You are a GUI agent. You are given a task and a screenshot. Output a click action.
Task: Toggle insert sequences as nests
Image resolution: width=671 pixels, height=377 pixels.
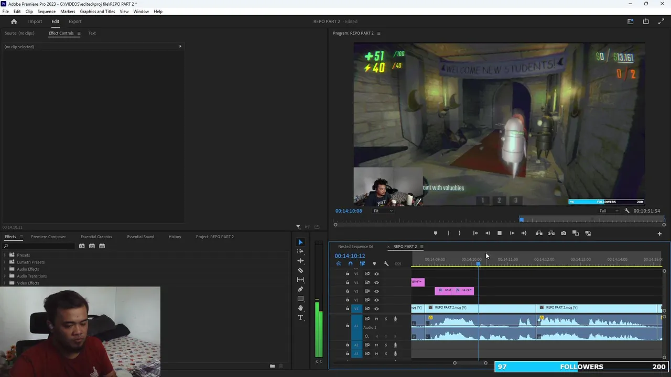point(339,263)
